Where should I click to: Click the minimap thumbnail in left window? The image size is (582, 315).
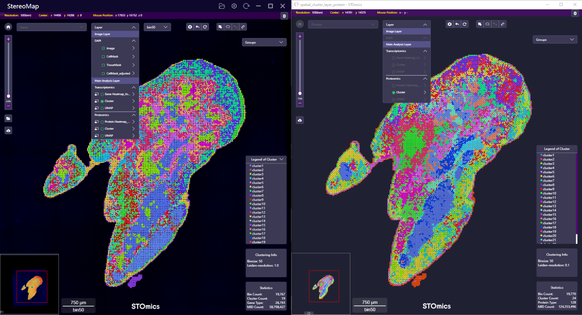32,287
